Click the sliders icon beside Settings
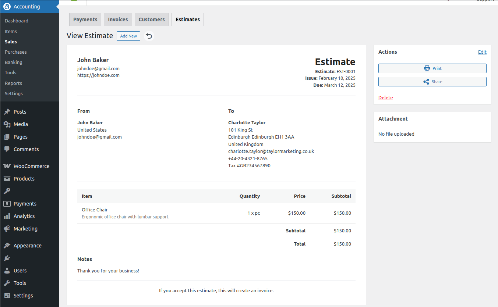This screenshot has height=307, width=498. [7, 296]
